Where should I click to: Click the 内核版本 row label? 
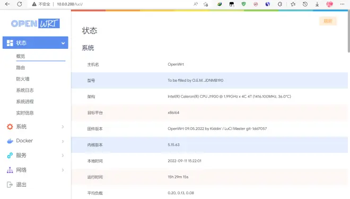[x=95, y=145]
